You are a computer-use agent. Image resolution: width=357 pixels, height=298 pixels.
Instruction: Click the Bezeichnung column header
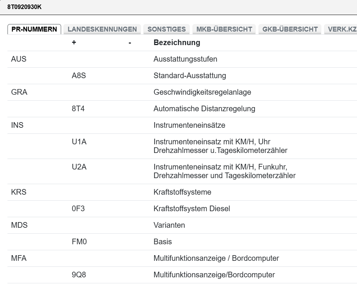pos(177,42)
